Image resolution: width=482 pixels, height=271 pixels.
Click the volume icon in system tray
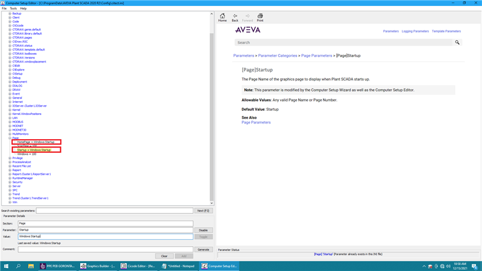[448, 266]
